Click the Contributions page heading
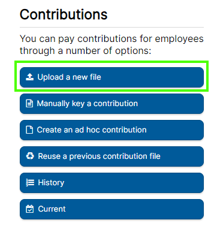Viewport: 217px width, 229px height. click(64, 14)
